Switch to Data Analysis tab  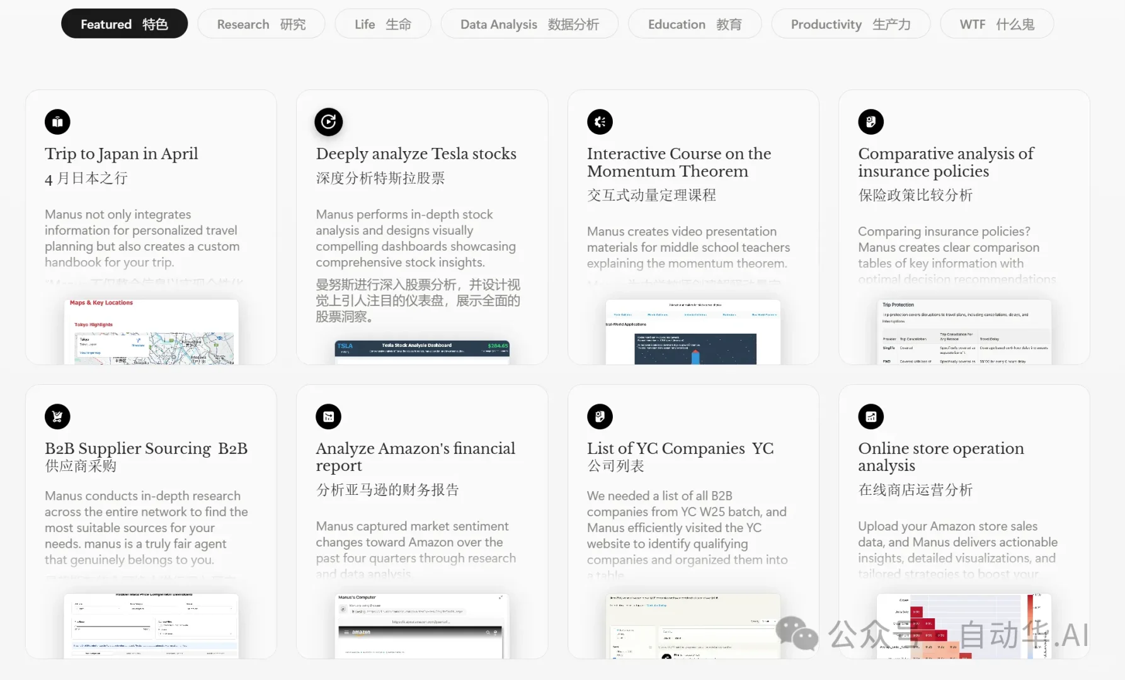coord(529,24)
